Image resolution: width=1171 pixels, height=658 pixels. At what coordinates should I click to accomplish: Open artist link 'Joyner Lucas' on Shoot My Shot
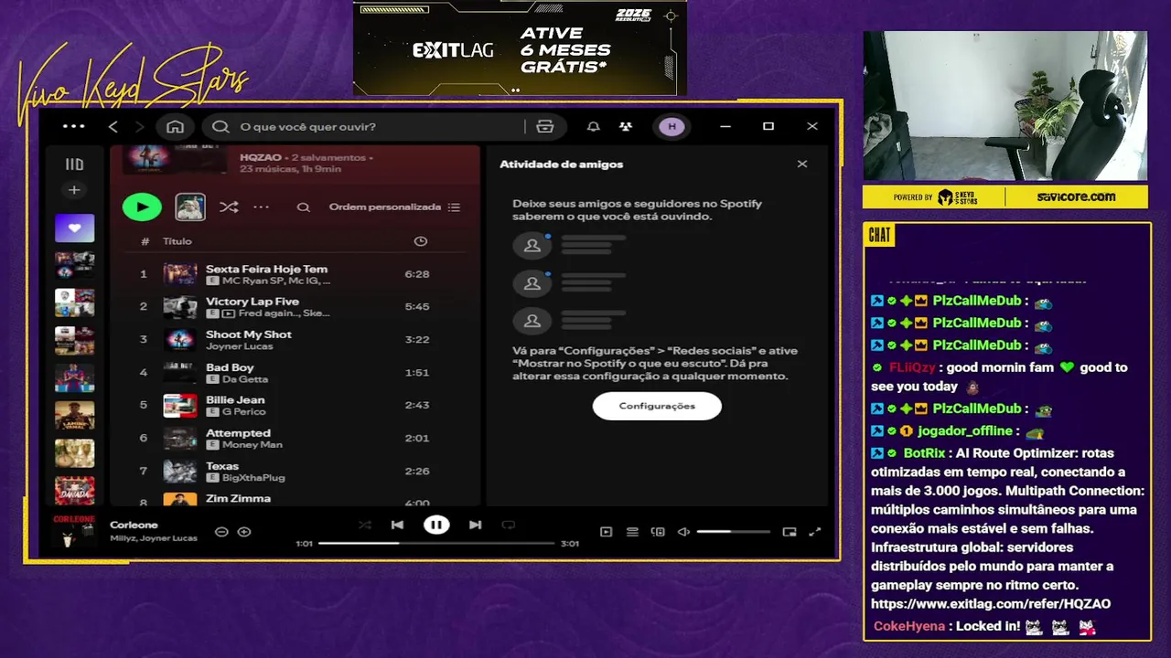point(239,346)
